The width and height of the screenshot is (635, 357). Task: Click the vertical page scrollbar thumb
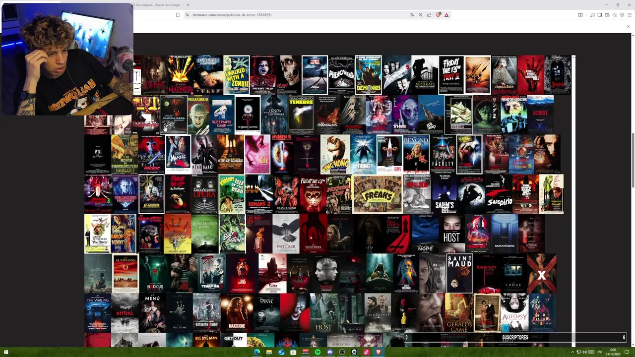coord(633,160)
